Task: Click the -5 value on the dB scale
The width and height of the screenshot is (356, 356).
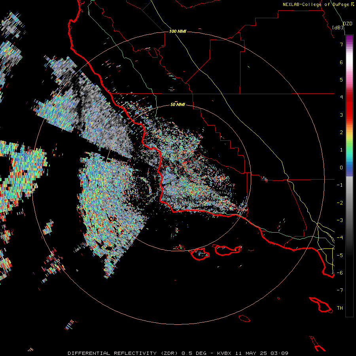Action: [340, 256]
